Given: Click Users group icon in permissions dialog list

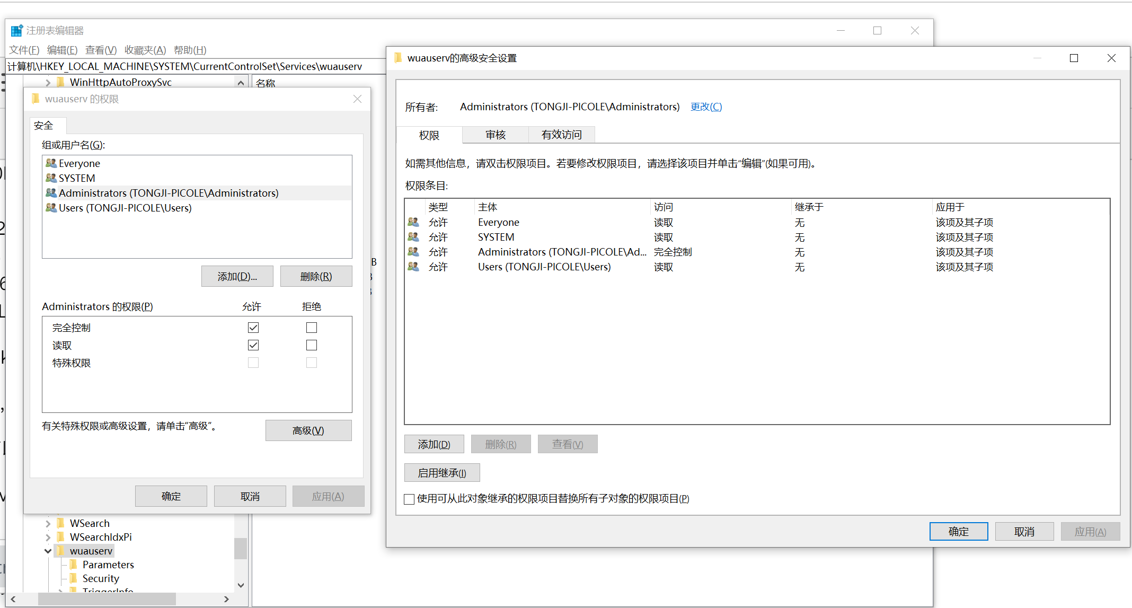Looking at the screenshot, I should tap(51, 208).
